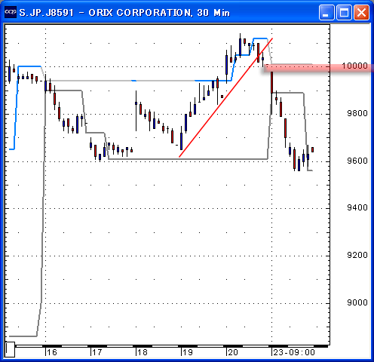Screen dimensions: 374x362
Task: Click date label 16 on time axis
Action: tap(52, 352)
